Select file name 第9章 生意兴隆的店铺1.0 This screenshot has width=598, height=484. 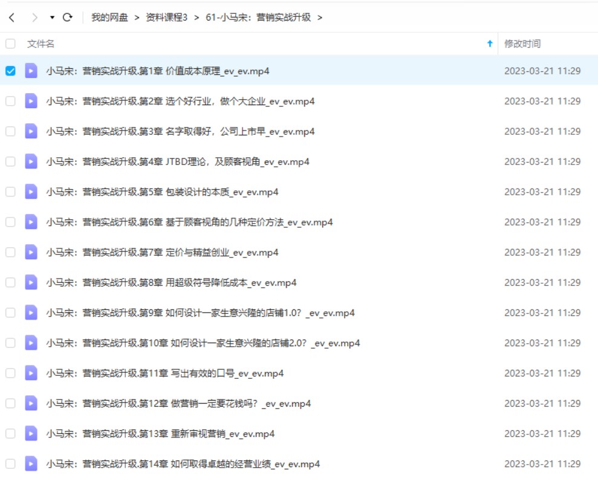click(201, 313)
